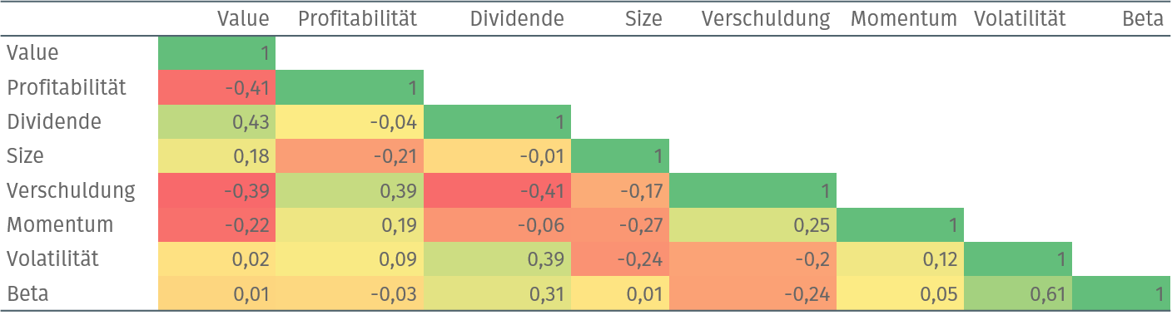1172x320 pixels.
Task: Click the Value column header
Action: 243,18
